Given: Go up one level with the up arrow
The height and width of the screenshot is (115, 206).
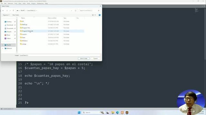Looking at the screenshot, I should 13,11.
